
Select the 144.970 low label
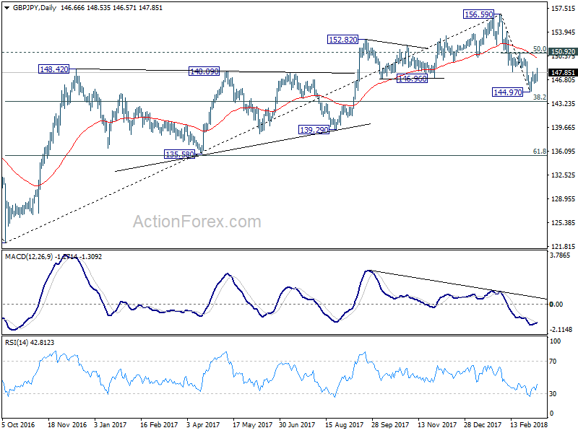tap(508, 92)
